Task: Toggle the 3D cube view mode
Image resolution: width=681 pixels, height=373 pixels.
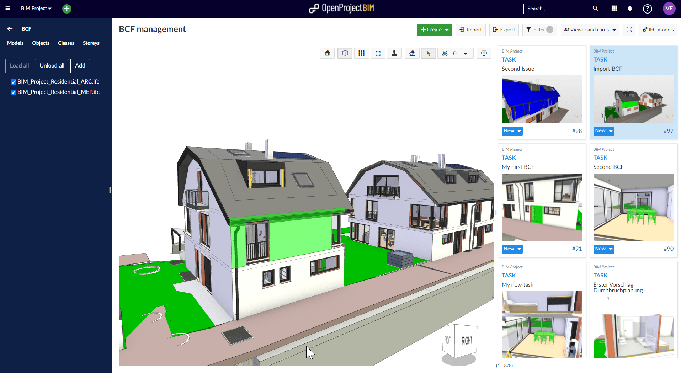Action: coord(345,53)
